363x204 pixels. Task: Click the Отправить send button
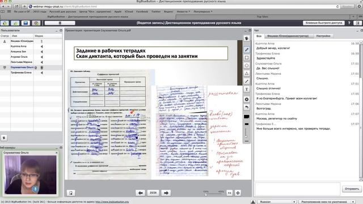(x=352, y=189)
